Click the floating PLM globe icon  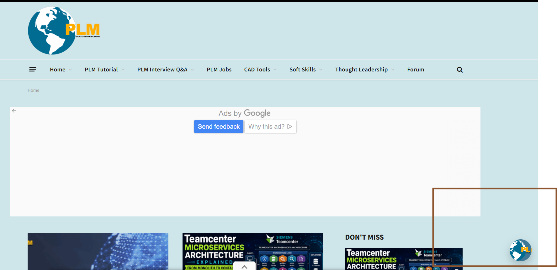click(521, 250)
